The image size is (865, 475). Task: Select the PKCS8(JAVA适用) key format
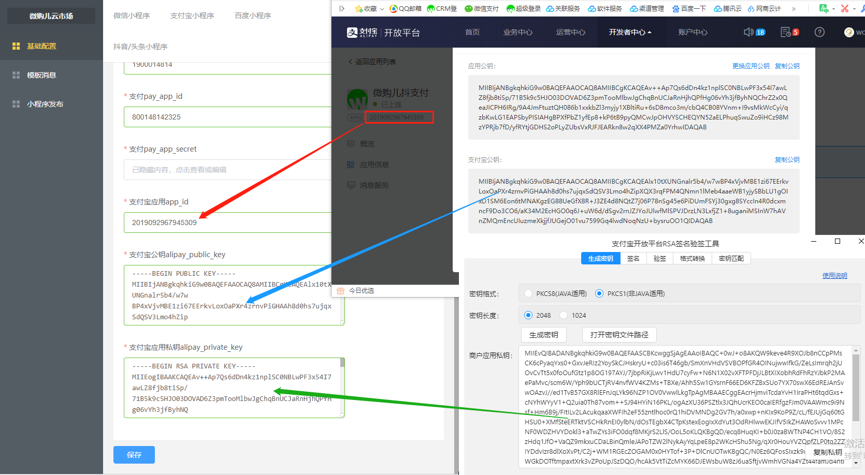pyautogui.click(x=556, y=293)
